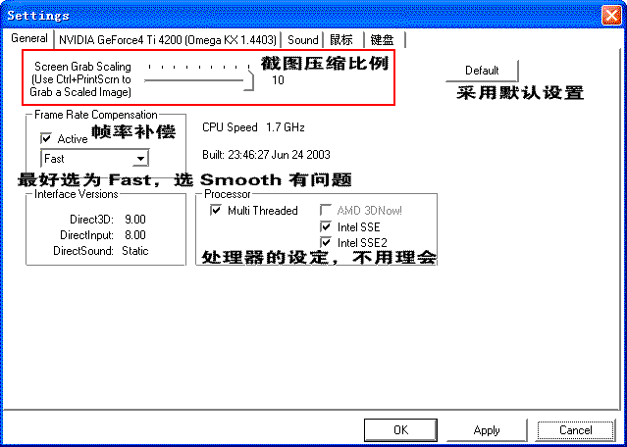Image resolution: width=627 pixels, height=447 pixels.
Task: Dismiss the dialog with Cancel
Action: click(x=575, y=430)
